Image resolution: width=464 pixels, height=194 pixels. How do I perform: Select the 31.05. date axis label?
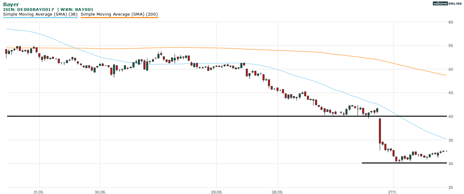point(39,192)
